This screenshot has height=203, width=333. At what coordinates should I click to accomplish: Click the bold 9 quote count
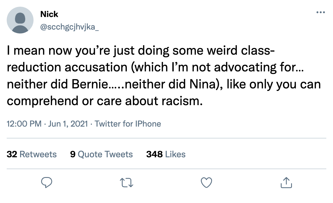coord(73,154)
